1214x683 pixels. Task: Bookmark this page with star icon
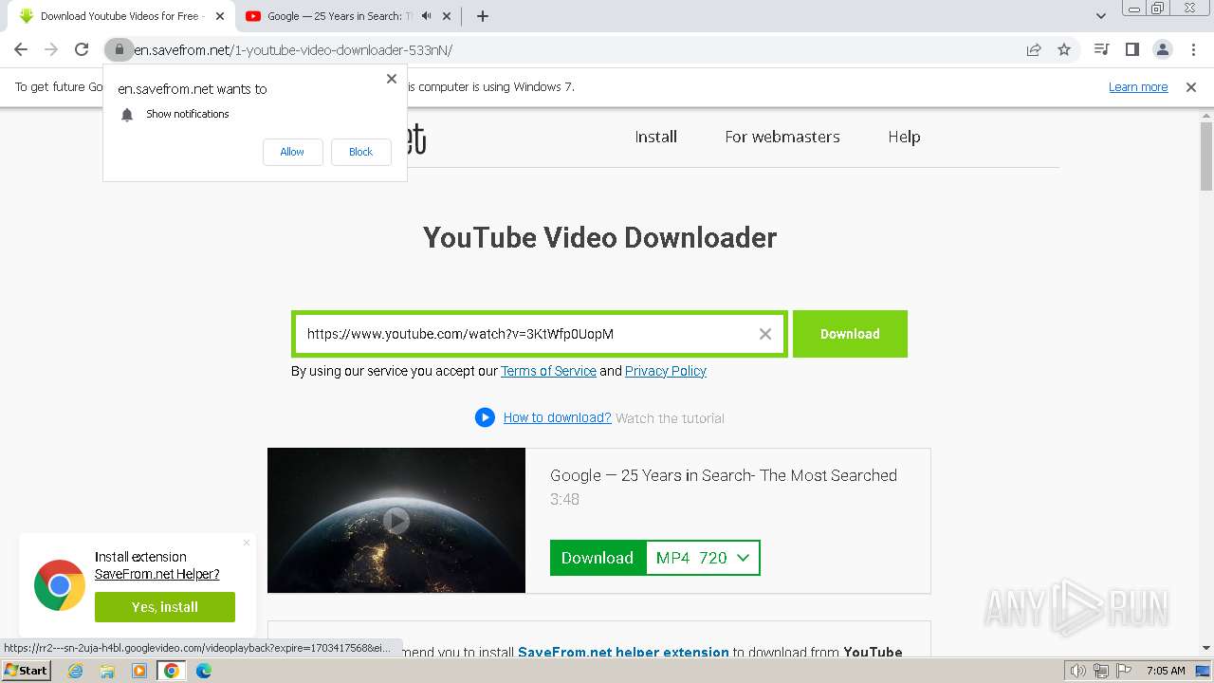[1064, 49]
